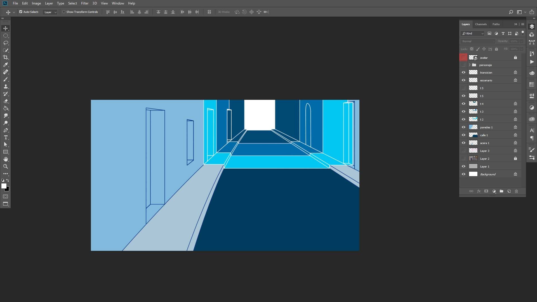
Task: Set the background color swatch
Action: [8, 190]
